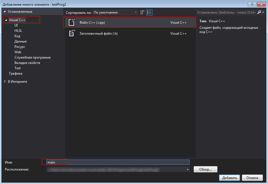Image resolution: width=268 pixels, height=184 pixels.
Task: Click the Обзор... browse button
Action: tap(205, 169)
